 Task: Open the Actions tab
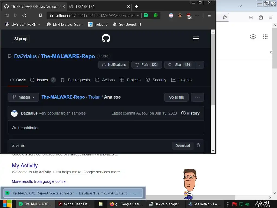click(x=105, y=80)
